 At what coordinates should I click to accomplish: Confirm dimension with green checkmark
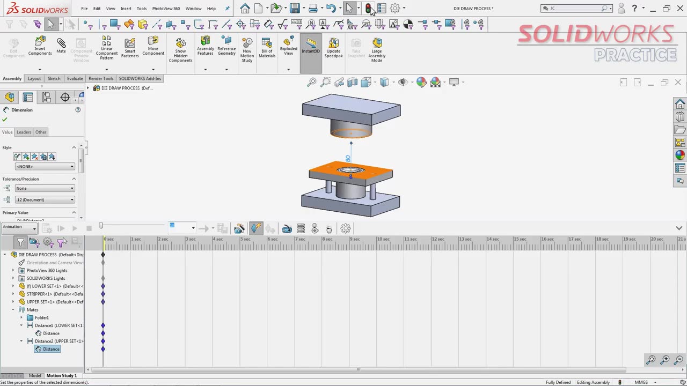click(5, 120)
